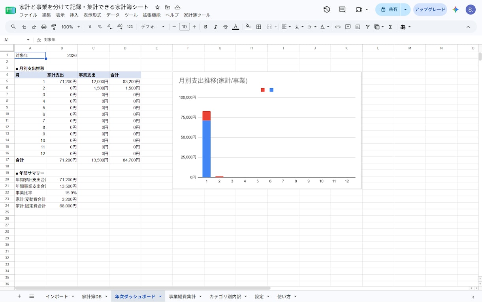Click the アップグレード button
This screenshot has height=302, width=482.
click(x=430, y=9)
